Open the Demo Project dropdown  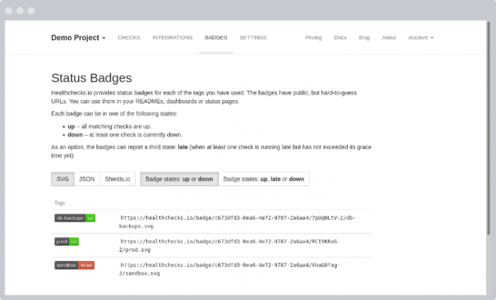point(78,38)
